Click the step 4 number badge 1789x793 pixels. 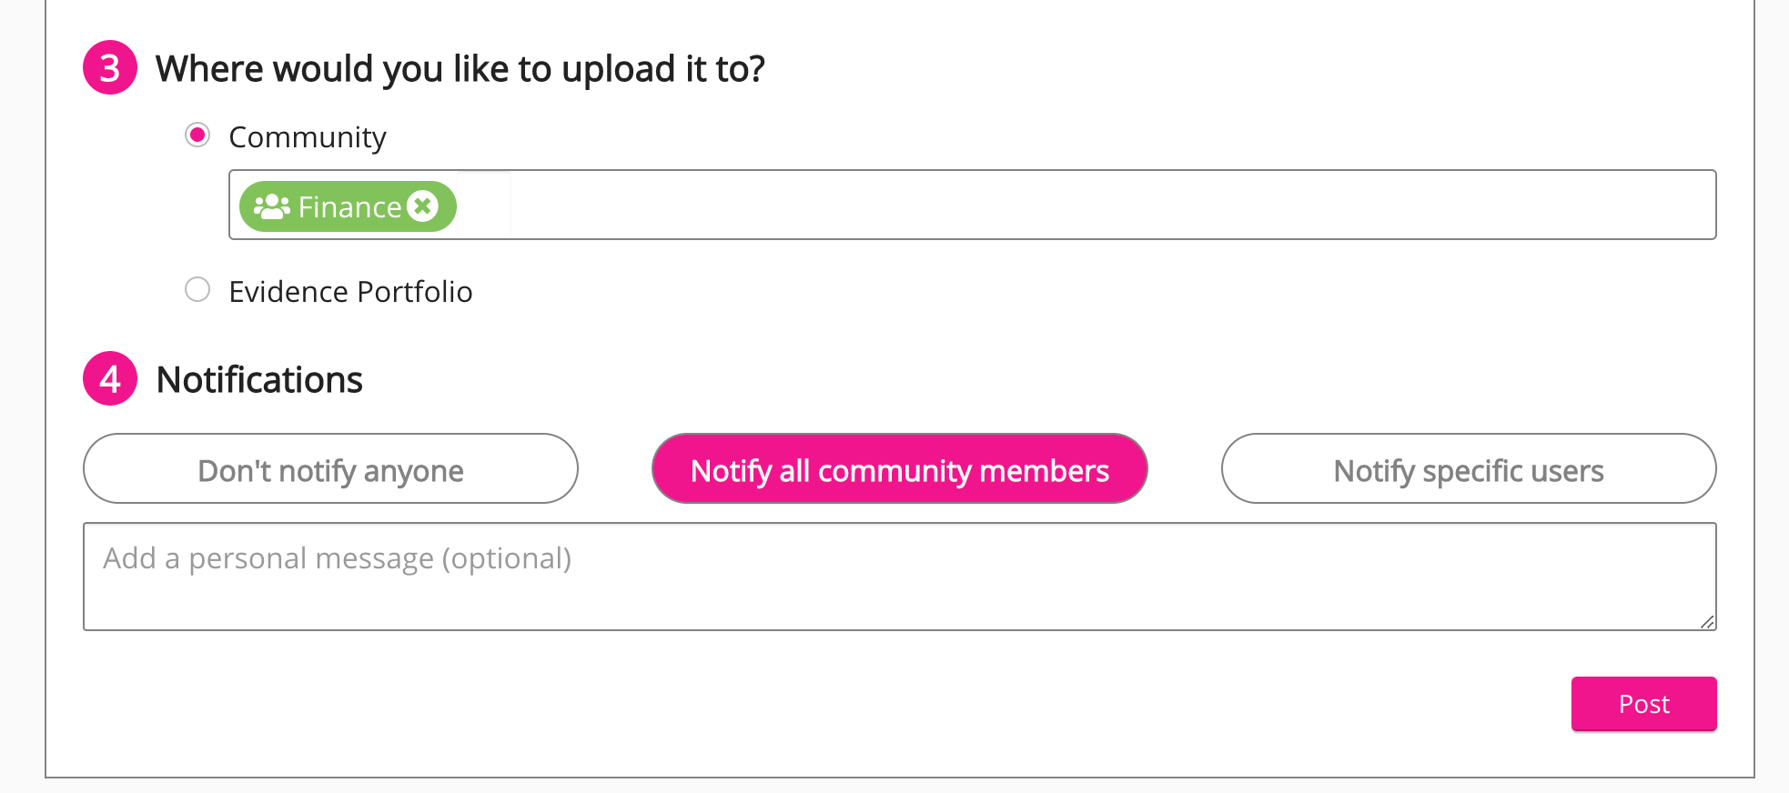(110, 379)
